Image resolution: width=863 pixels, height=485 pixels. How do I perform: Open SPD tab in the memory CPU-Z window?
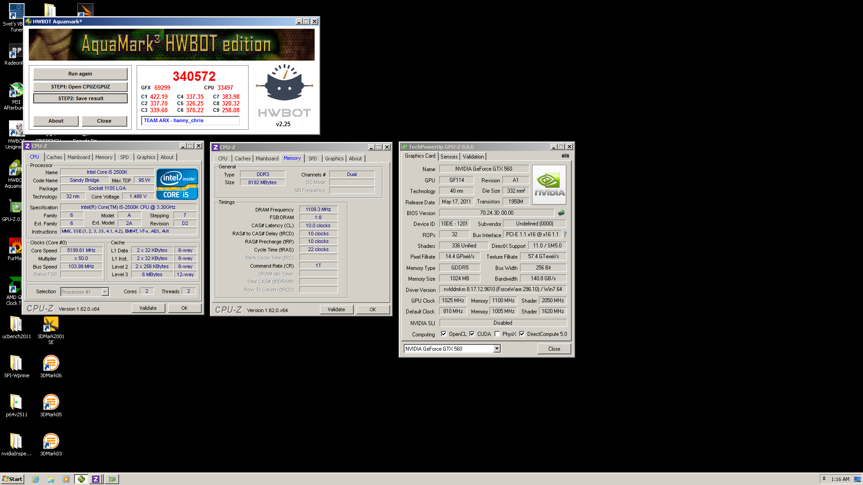click(313, 159)
